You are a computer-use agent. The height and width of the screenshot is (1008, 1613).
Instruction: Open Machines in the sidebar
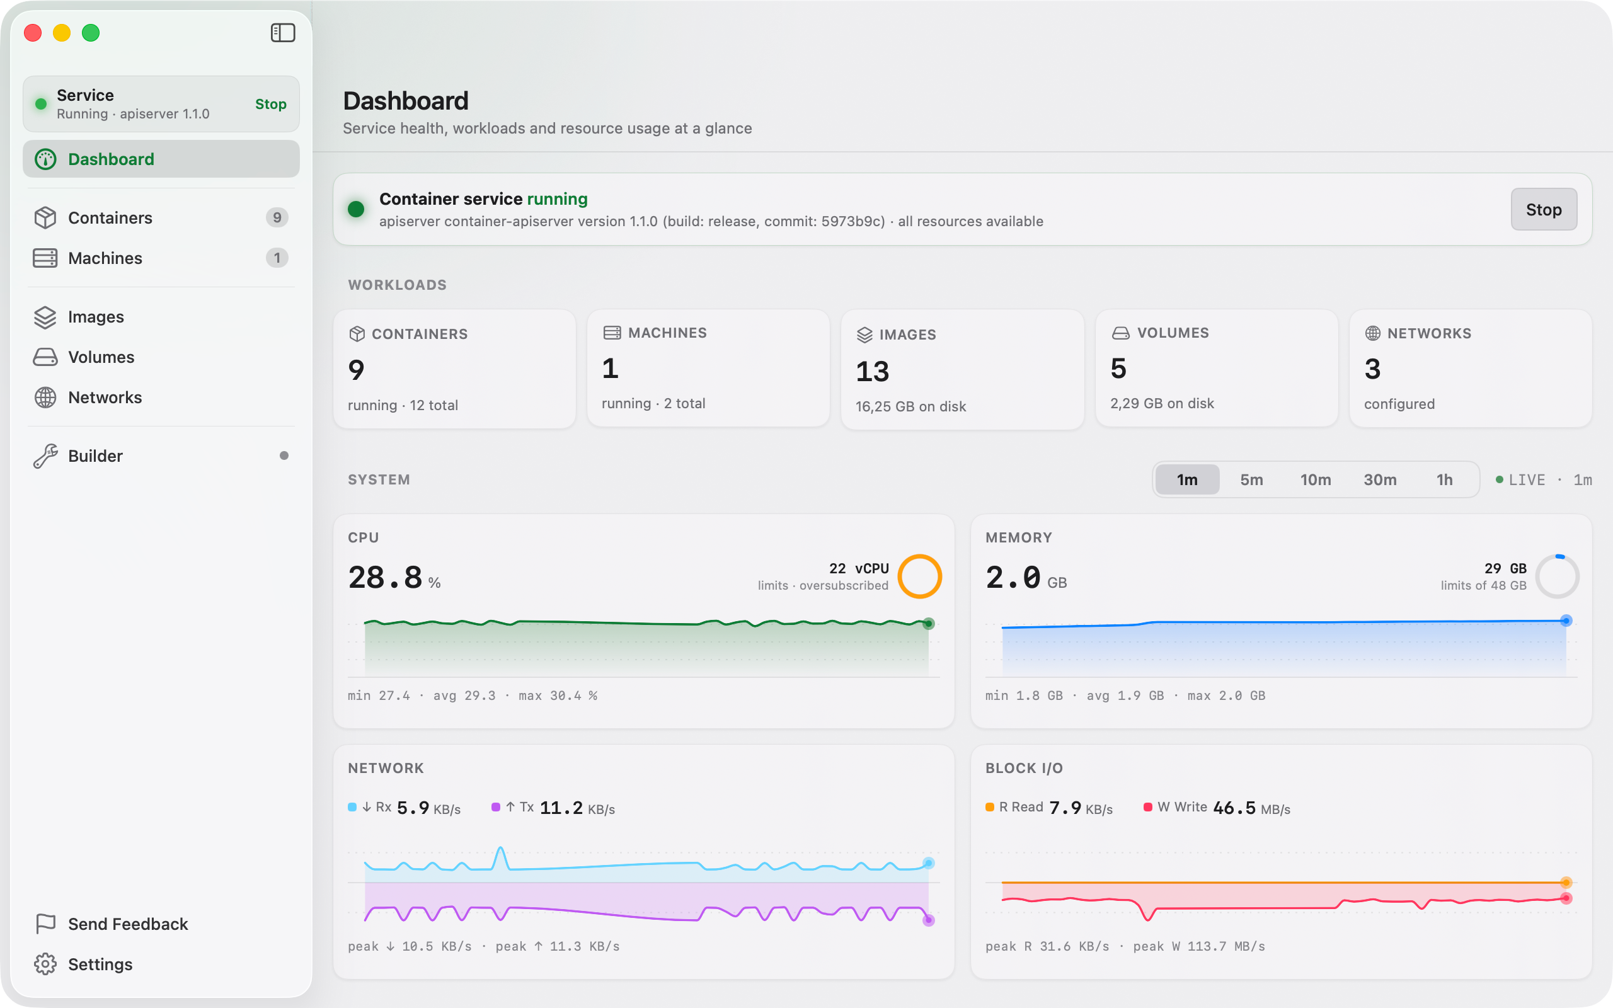pyautogui.click(x=161, y=258)
